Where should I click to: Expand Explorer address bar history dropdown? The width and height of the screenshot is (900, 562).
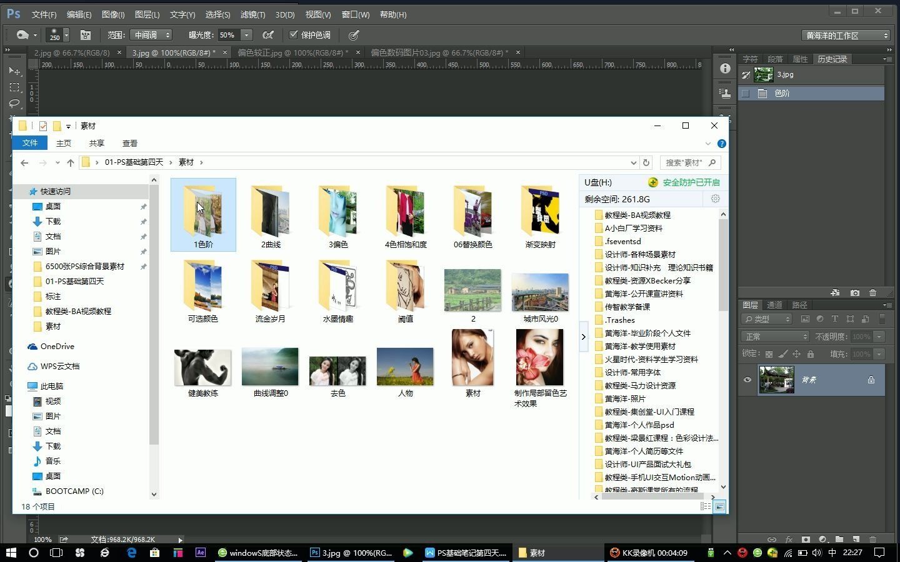[633, 162]
